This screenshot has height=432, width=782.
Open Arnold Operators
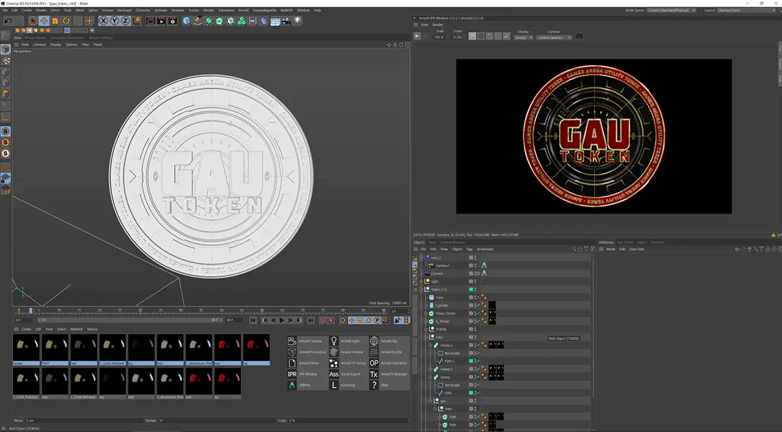coord(388,363)
